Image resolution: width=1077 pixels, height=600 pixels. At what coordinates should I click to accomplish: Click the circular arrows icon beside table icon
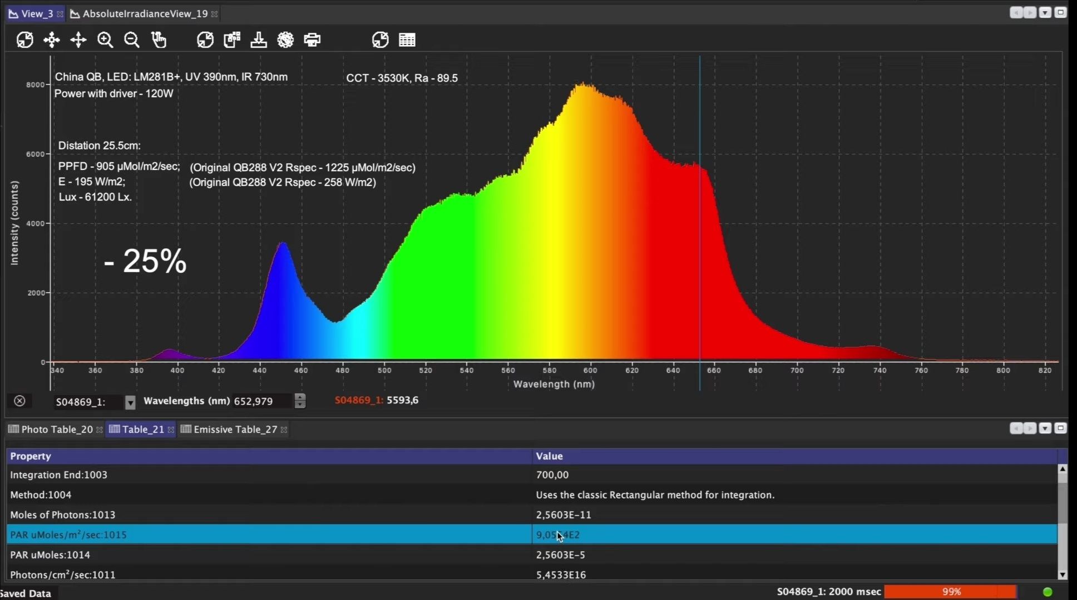point(381,40)
